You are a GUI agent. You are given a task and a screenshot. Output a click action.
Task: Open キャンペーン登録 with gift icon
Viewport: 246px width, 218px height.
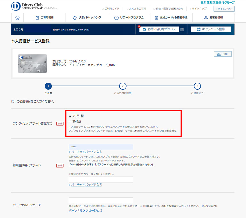click(210, 29)
